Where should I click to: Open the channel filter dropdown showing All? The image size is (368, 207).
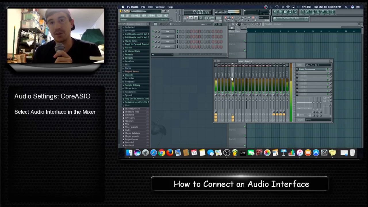pyautogui.click(x=162, y=55)
